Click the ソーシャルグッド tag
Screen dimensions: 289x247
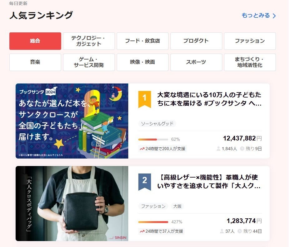click(157, 124)
